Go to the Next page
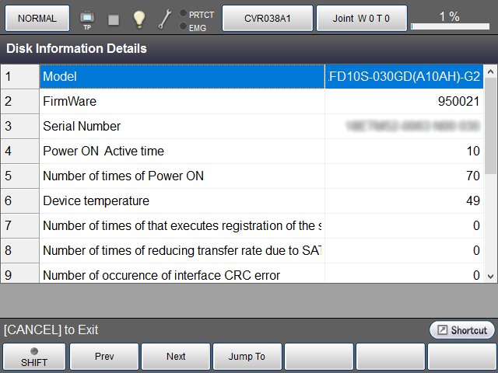 [176, 357]
